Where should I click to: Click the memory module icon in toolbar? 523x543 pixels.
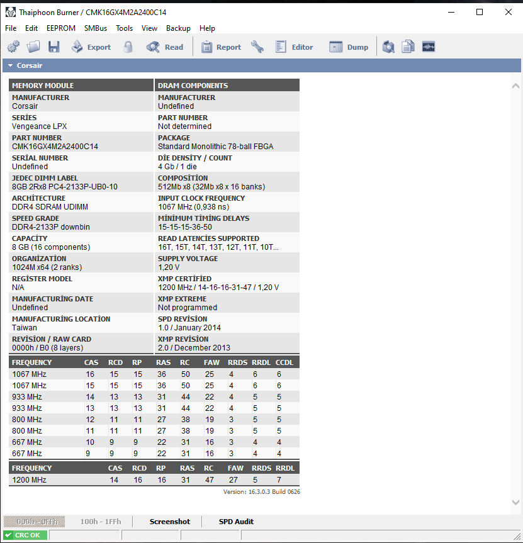[x=429, y=47]
